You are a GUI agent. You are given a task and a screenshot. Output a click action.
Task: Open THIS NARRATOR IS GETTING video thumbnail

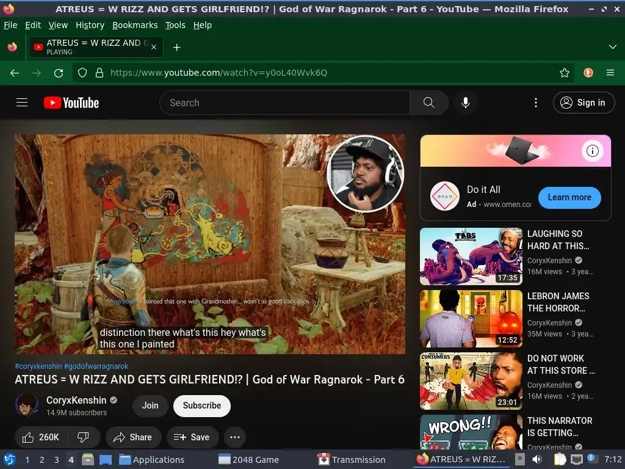[471, 432]
